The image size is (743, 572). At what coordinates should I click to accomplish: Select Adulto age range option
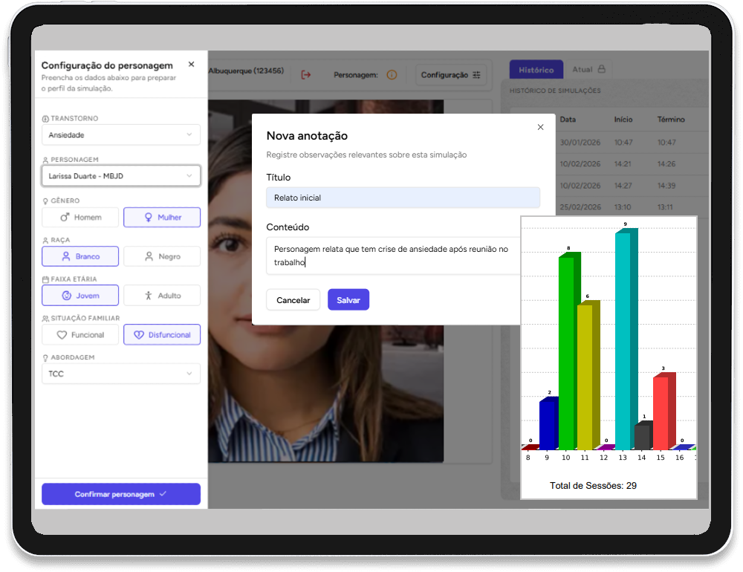162,296
